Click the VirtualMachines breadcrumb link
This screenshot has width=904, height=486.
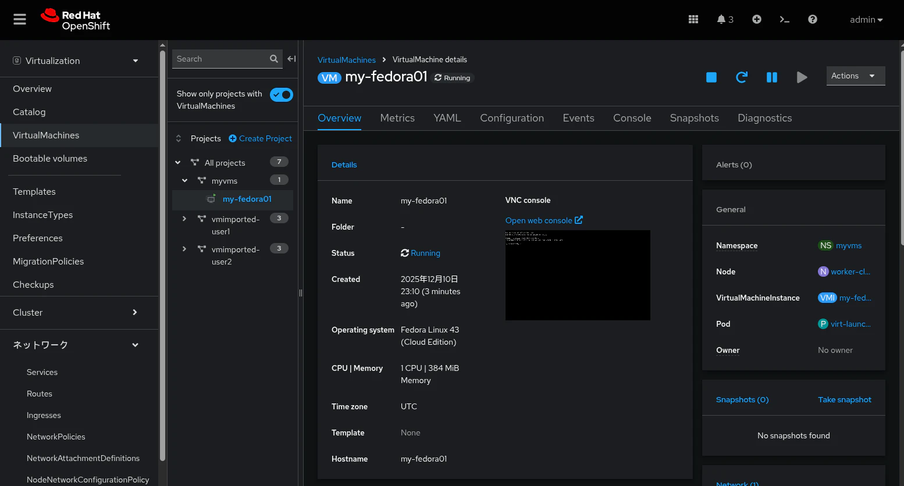347,60
